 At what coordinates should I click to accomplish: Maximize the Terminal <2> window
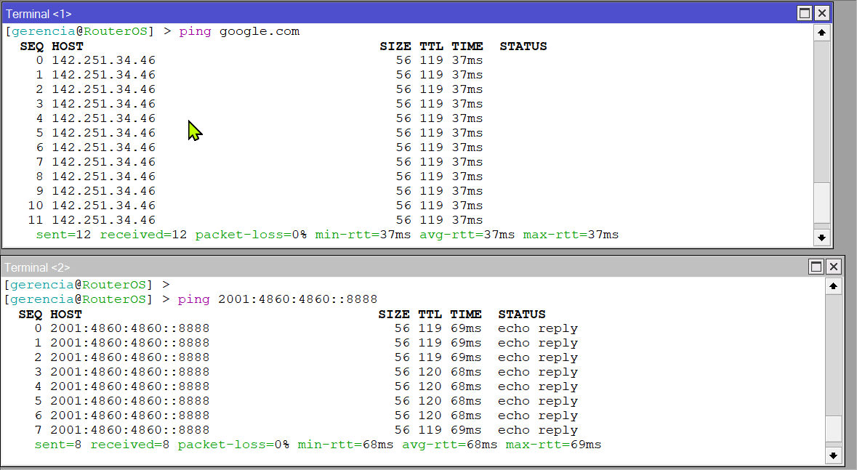[816, 267]
